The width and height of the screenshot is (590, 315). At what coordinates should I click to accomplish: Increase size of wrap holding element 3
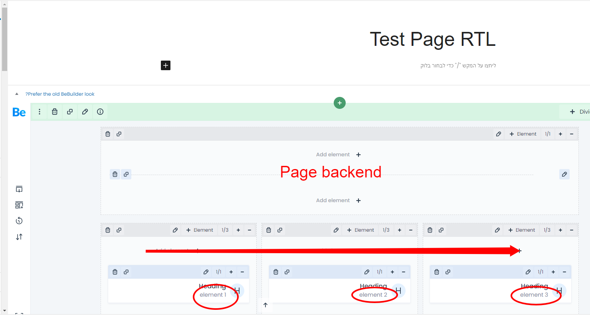(x=560, y=230)
